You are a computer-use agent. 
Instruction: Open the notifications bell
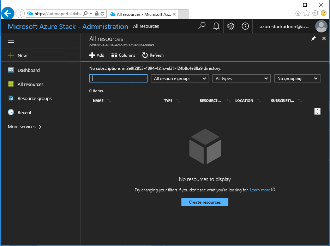[216, 26]
